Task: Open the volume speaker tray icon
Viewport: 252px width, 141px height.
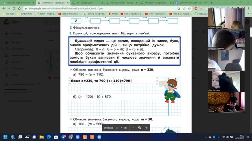Action: [228, 137]
